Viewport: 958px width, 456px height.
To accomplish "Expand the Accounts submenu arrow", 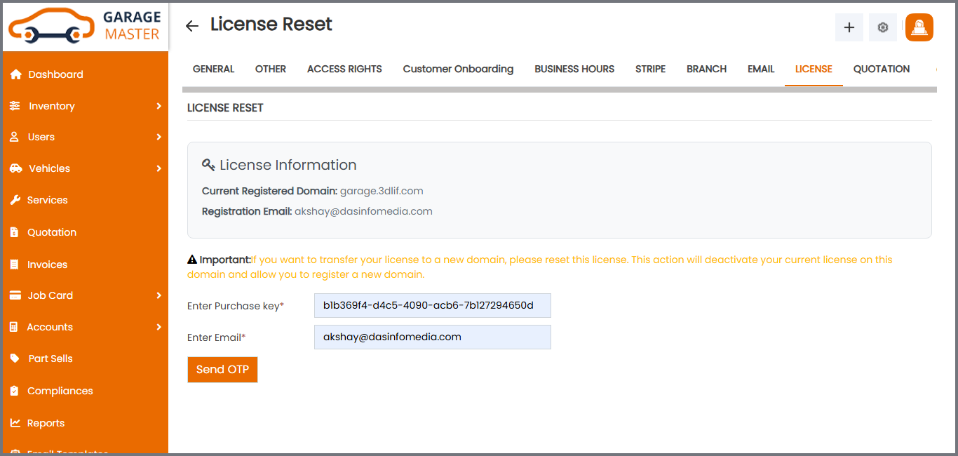I will (x=159, y=327).
